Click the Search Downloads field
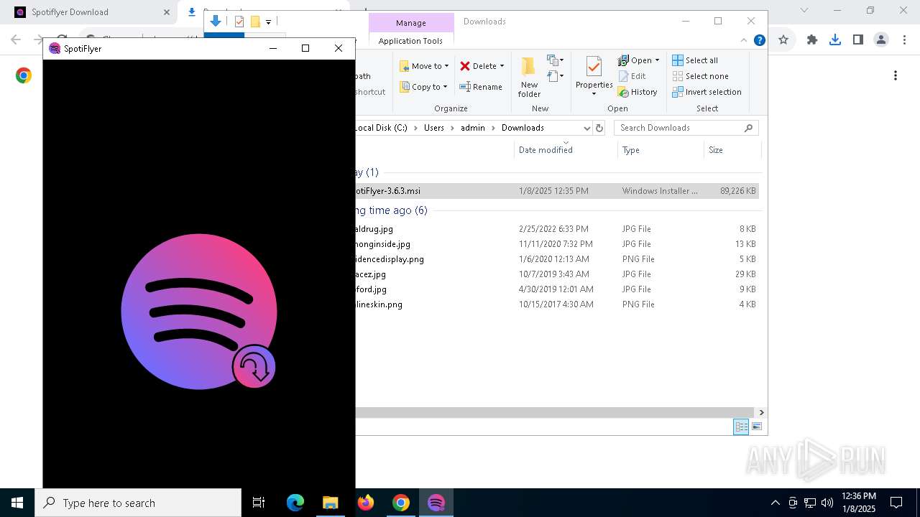Viewport: 920px width, 517px height. pyautogui.click(x=686, y=128)
